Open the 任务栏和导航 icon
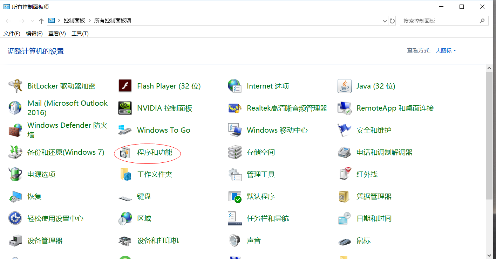The width and height of the screenshot is (496, 259). 235,218
